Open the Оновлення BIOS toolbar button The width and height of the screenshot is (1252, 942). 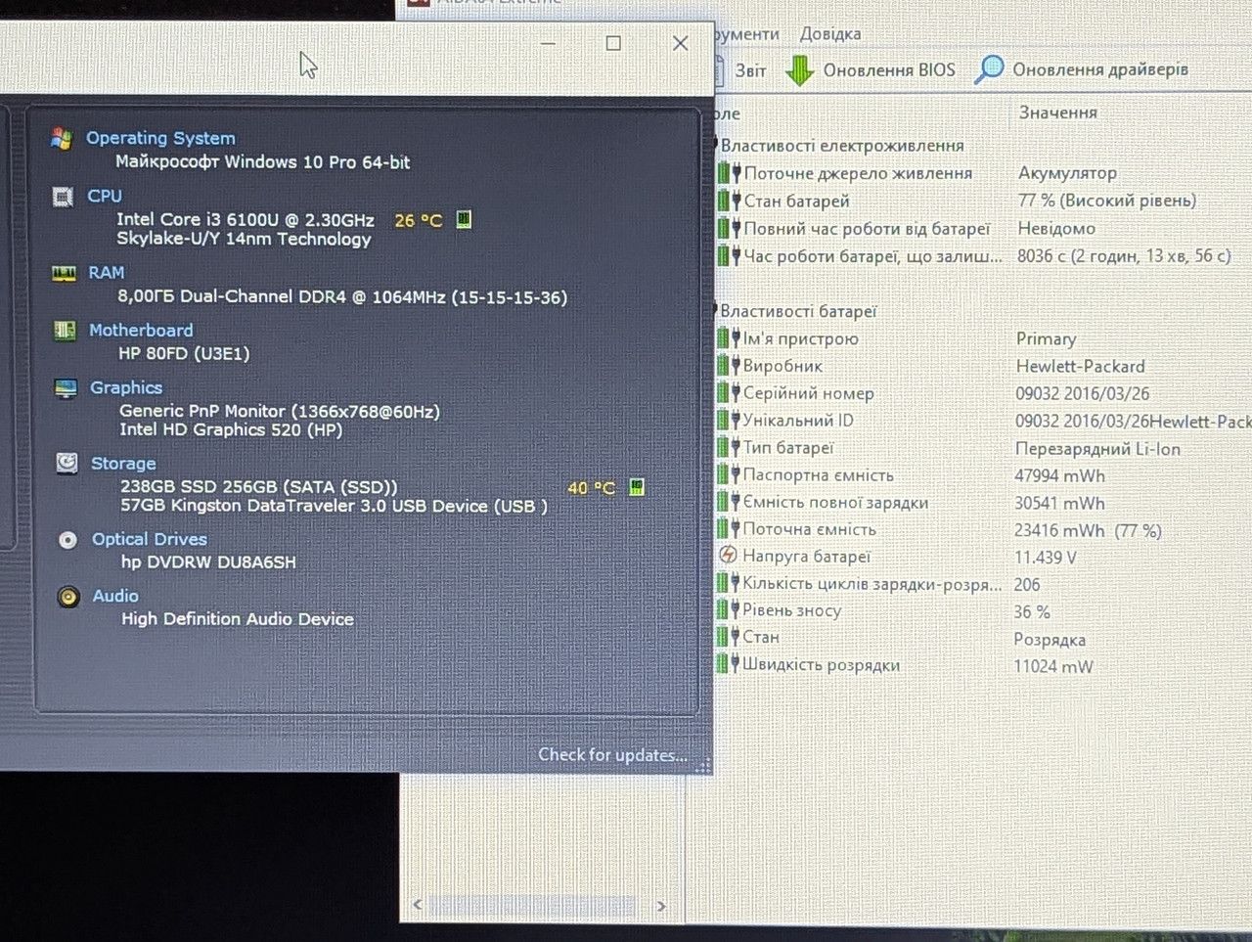871,70
